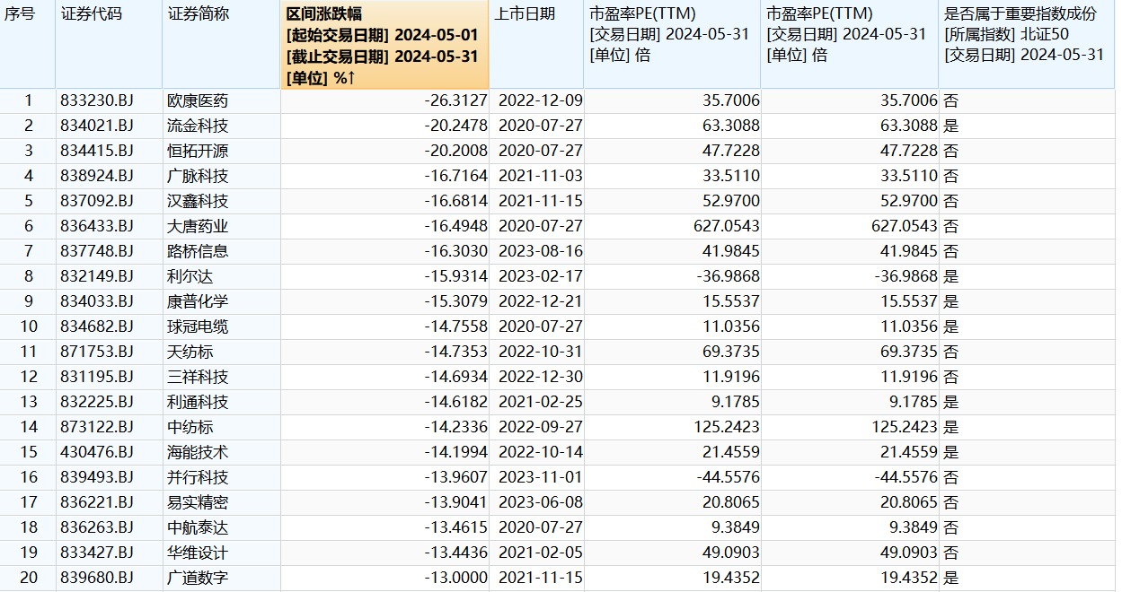The height and width of the screenshot is (592, 1122).
Task: Click listing date 2023-11-01
Action: pyautogui.click(x=540, y=477)
